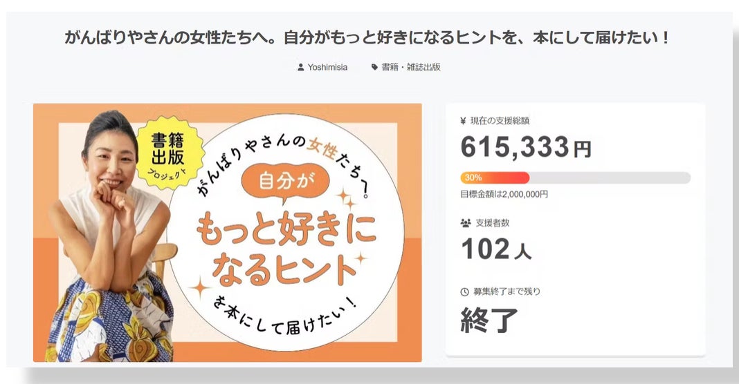This screenshot has width=739, height=384.
Task: Click the 現在の支援総額 label
Action: (x=500, y=121)
